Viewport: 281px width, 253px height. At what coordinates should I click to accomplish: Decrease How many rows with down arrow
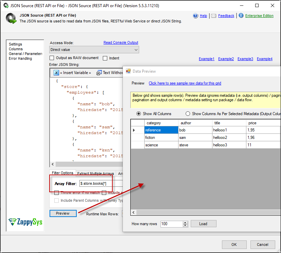(x=185, y=225)
